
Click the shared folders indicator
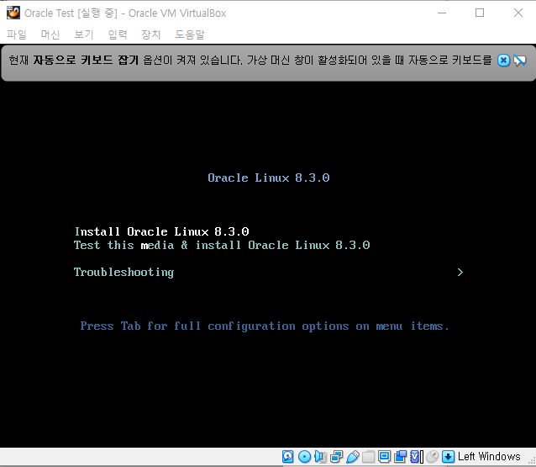tap(368, 456)
